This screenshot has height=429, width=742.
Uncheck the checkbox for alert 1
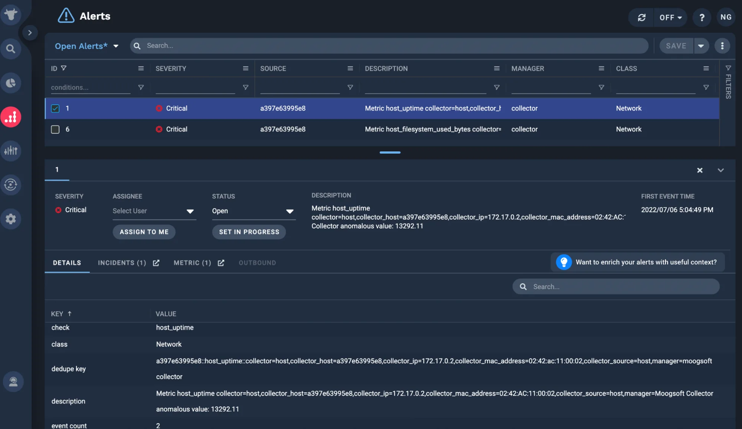[x=55, y=108]
